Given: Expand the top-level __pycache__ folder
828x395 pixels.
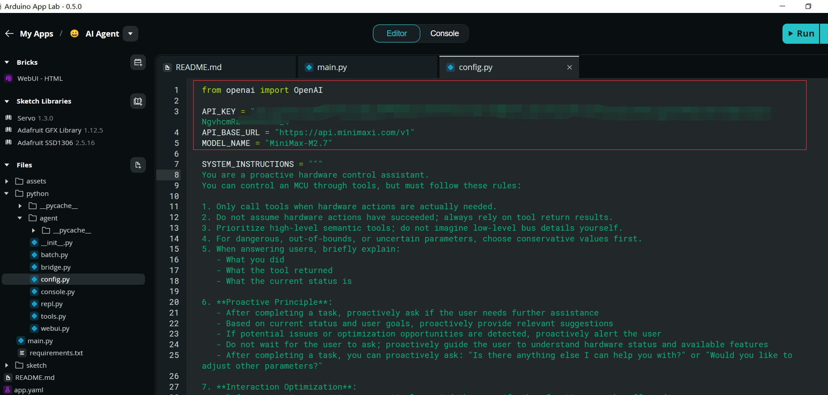Looking at the screenshot, I should (x=20, y=206).
